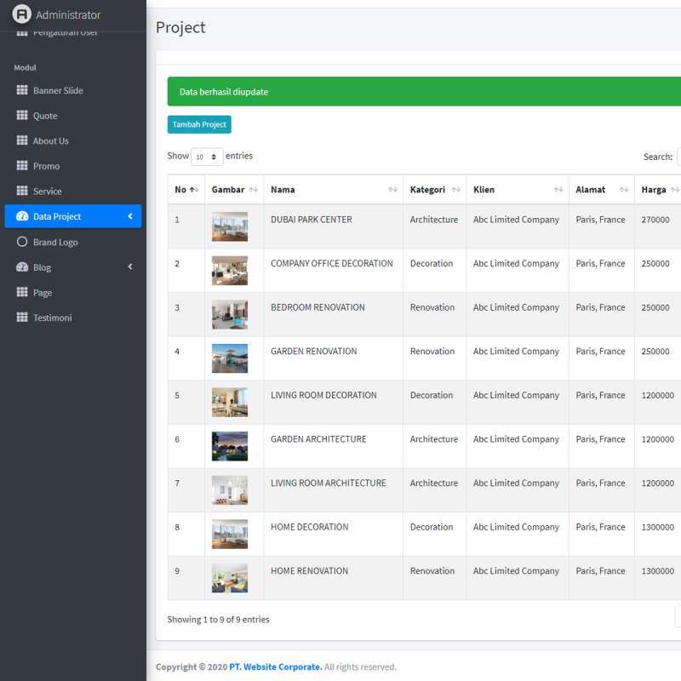Screen dimensions: 681x681
Task: Open the Page menu item
Action: 43,292
